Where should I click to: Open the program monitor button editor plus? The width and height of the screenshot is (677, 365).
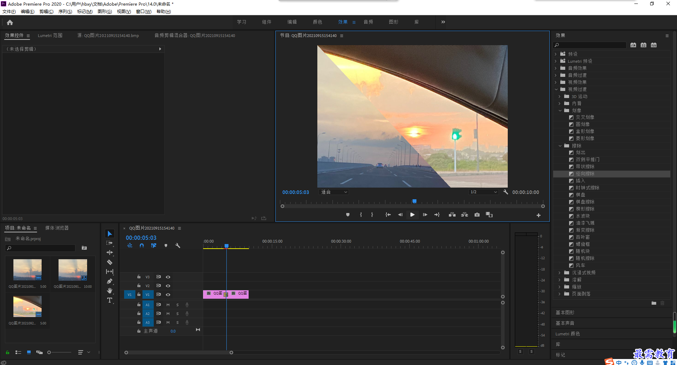[x=538, y=215]
